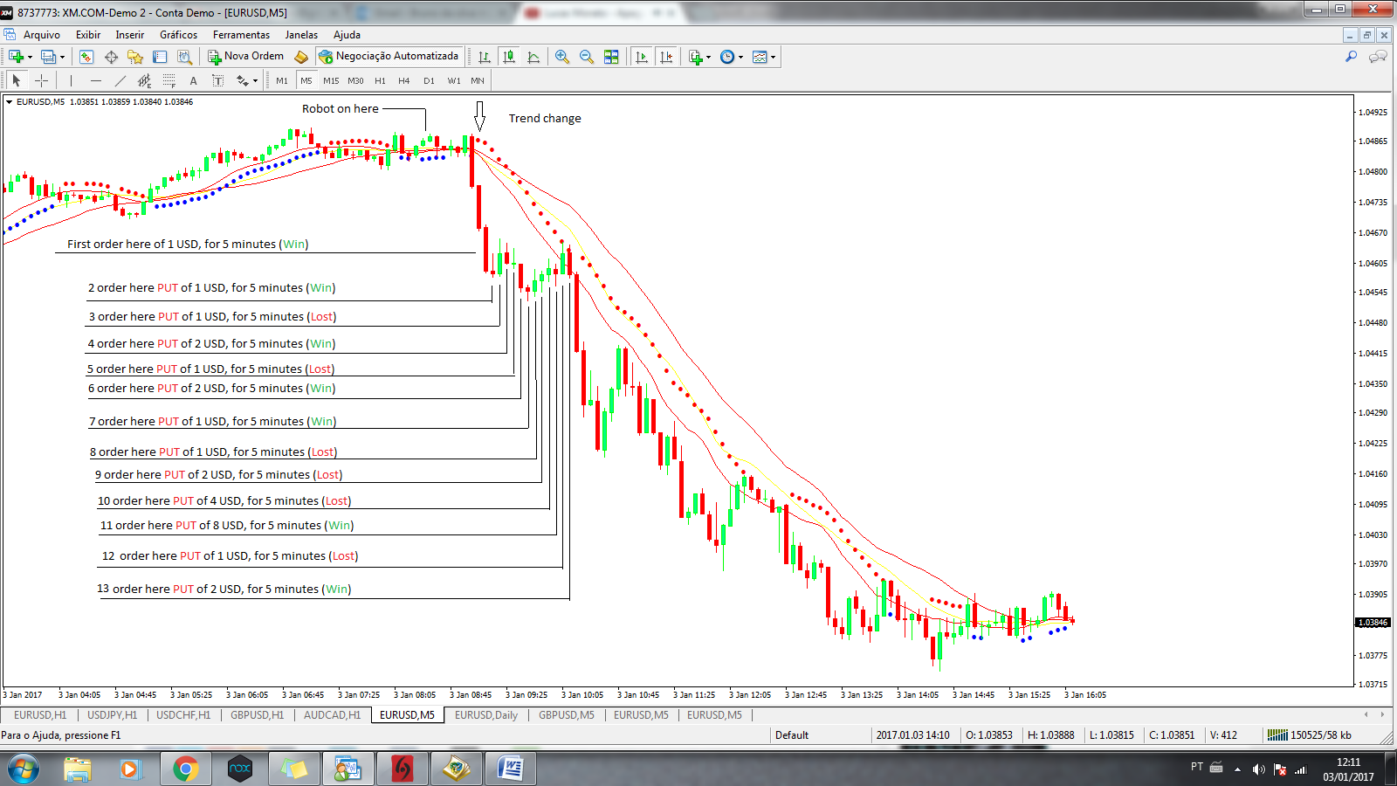Tile chart windows icon

pos(611,57)
